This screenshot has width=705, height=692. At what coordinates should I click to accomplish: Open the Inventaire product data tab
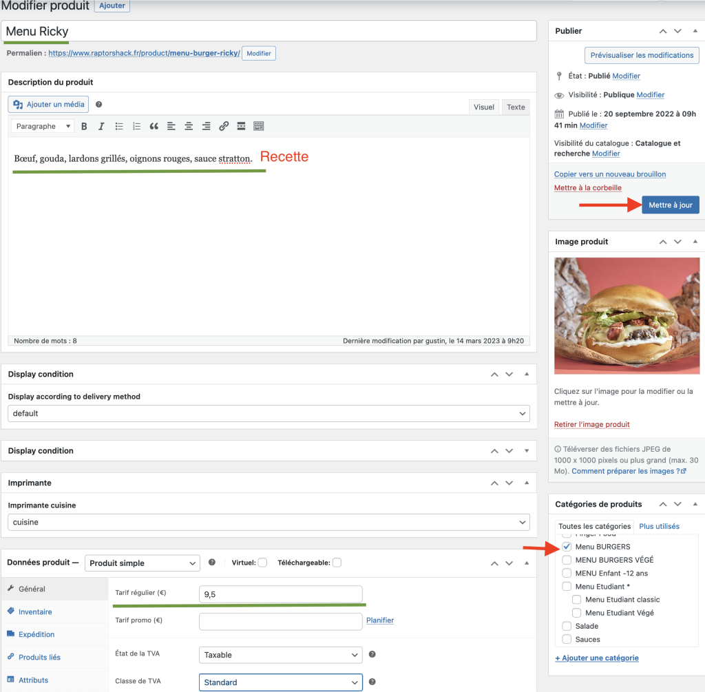(x=35, y=611)
